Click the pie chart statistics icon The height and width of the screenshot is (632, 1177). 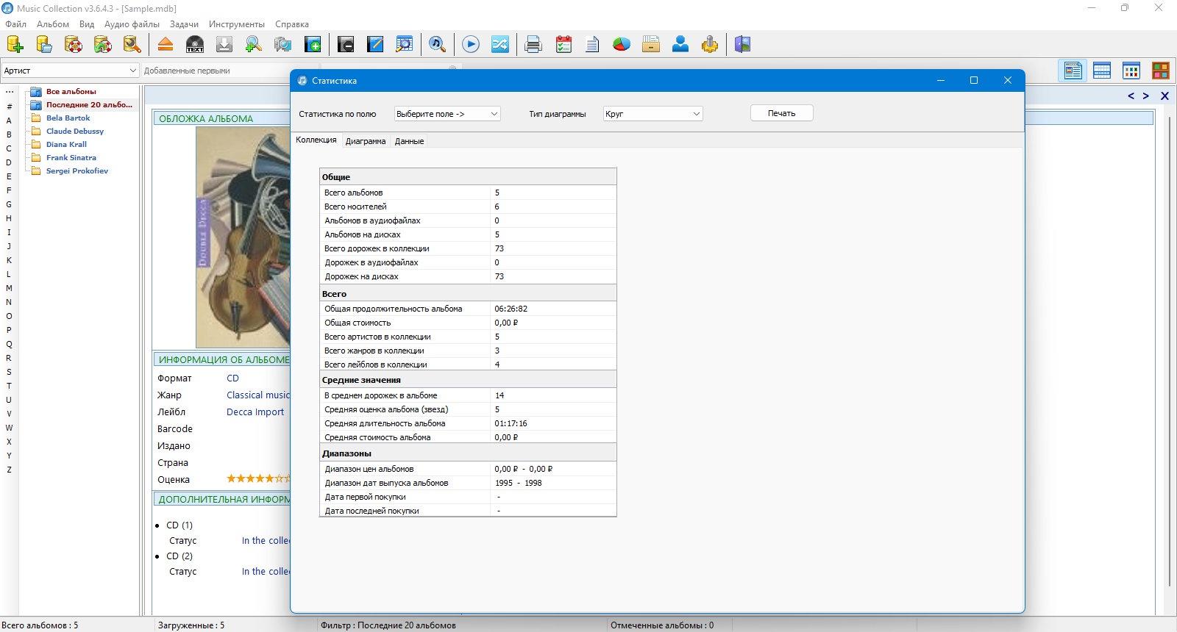[x=622, y=44]
